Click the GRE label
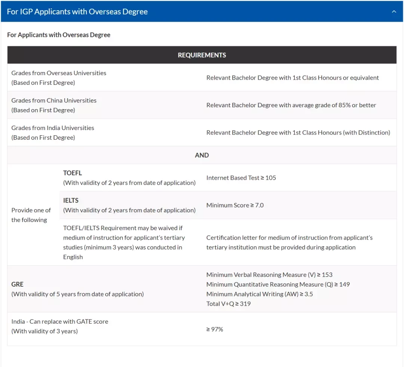The image size is (404, 367). click(17, 284)
